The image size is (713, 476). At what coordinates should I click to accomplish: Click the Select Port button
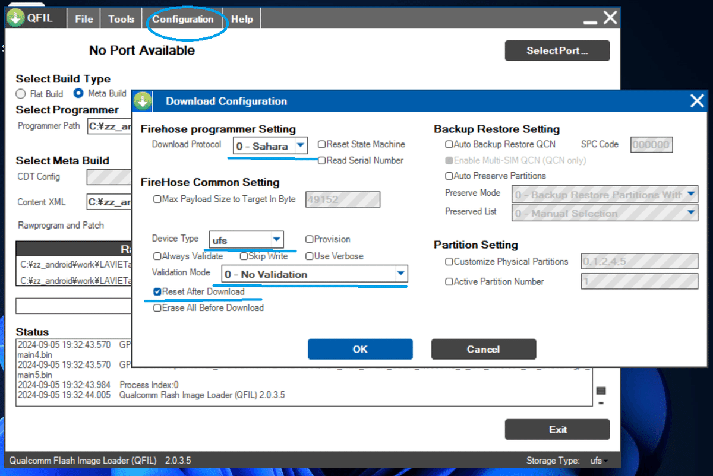click(x=557, y=50)
